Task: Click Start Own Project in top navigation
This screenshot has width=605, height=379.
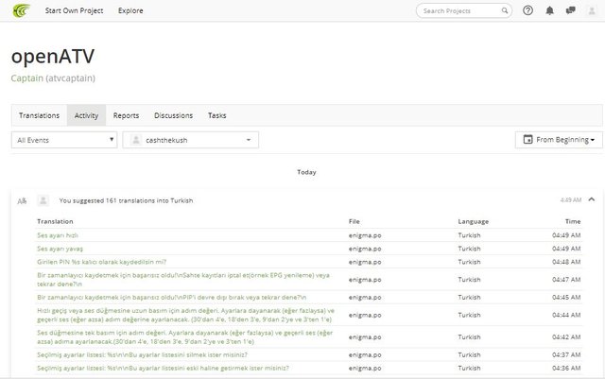Action: (74, 10)
